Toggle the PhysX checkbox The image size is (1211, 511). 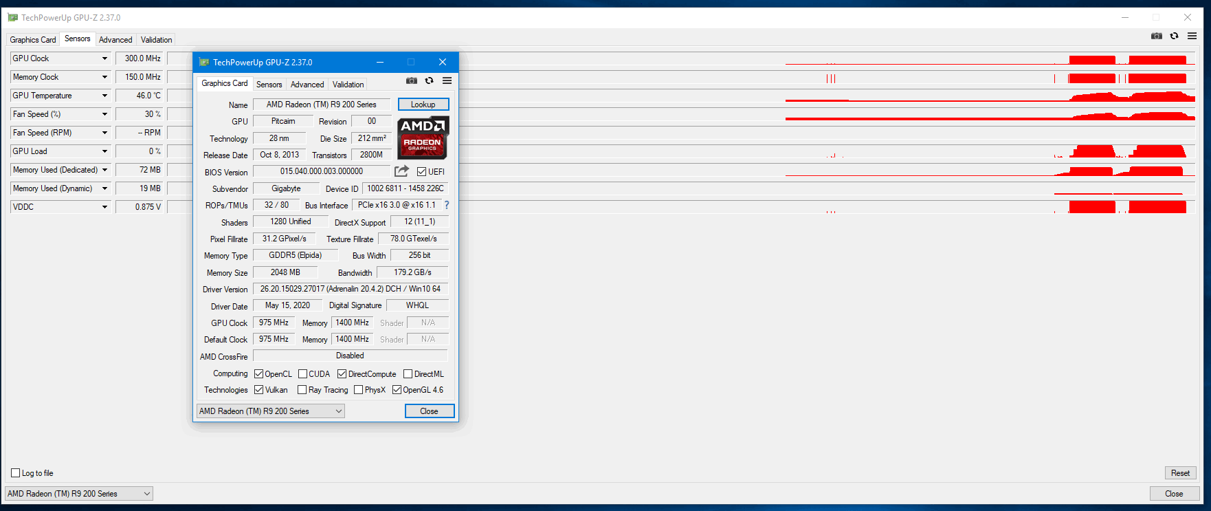pos(359,390)
